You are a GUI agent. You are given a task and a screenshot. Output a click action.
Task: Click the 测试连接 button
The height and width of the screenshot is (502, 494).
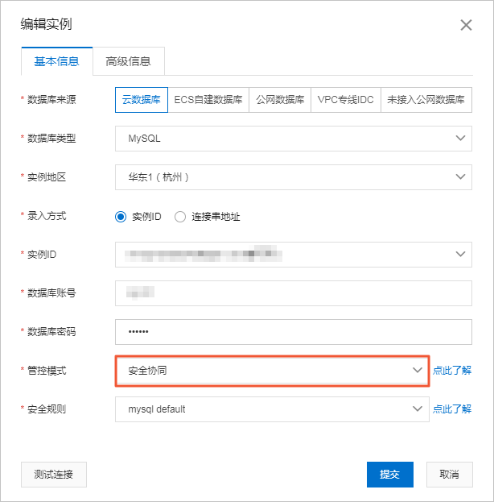click(x=54, y=475)
